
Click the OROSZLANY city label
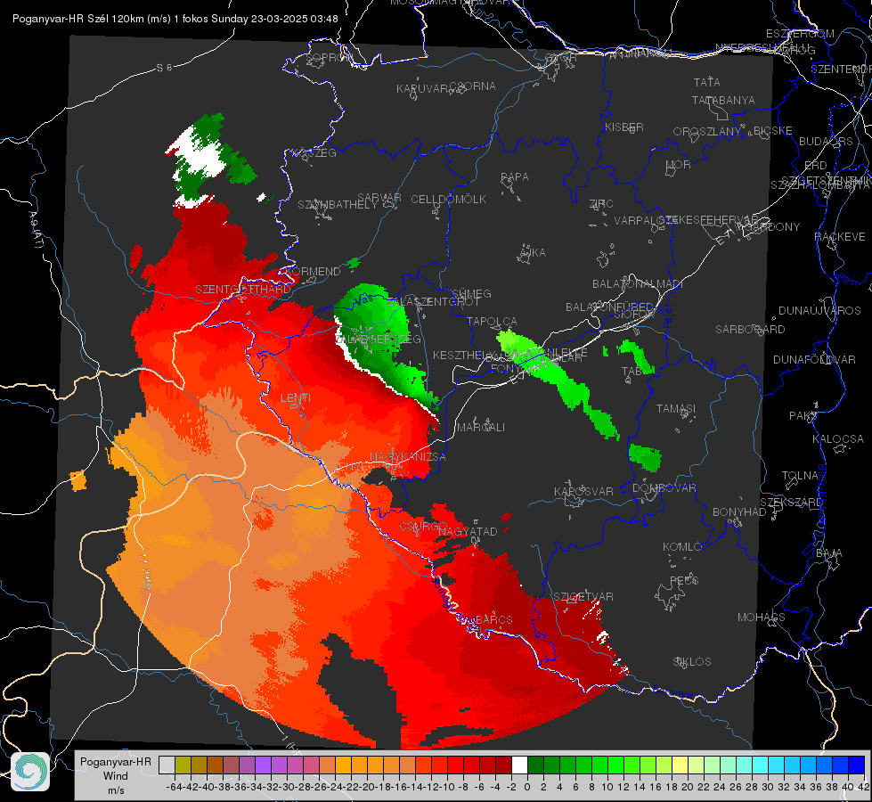707,132
